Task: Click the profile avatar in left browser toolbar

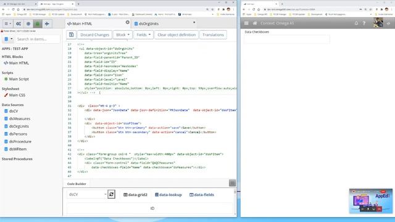Action: [x=228, y=9]
